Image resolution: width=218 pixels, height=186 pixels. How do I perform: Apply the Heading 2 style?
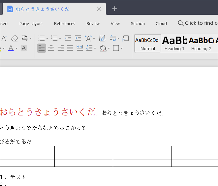pos(201,44)
